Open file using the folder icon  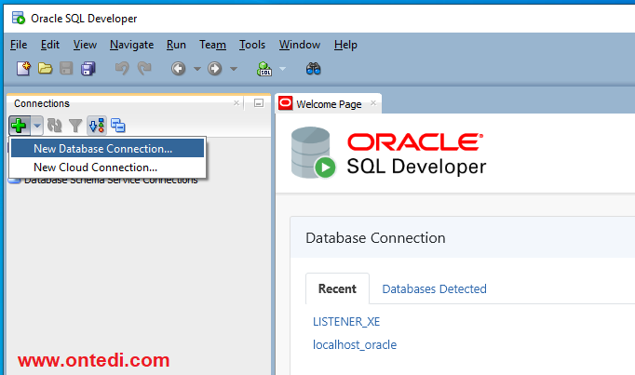pos(45,68)
